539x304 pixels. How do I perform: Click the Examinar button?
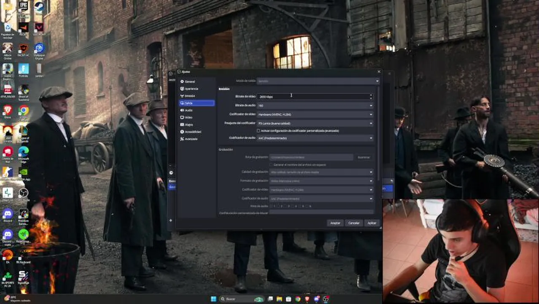[x=364, y=157]
